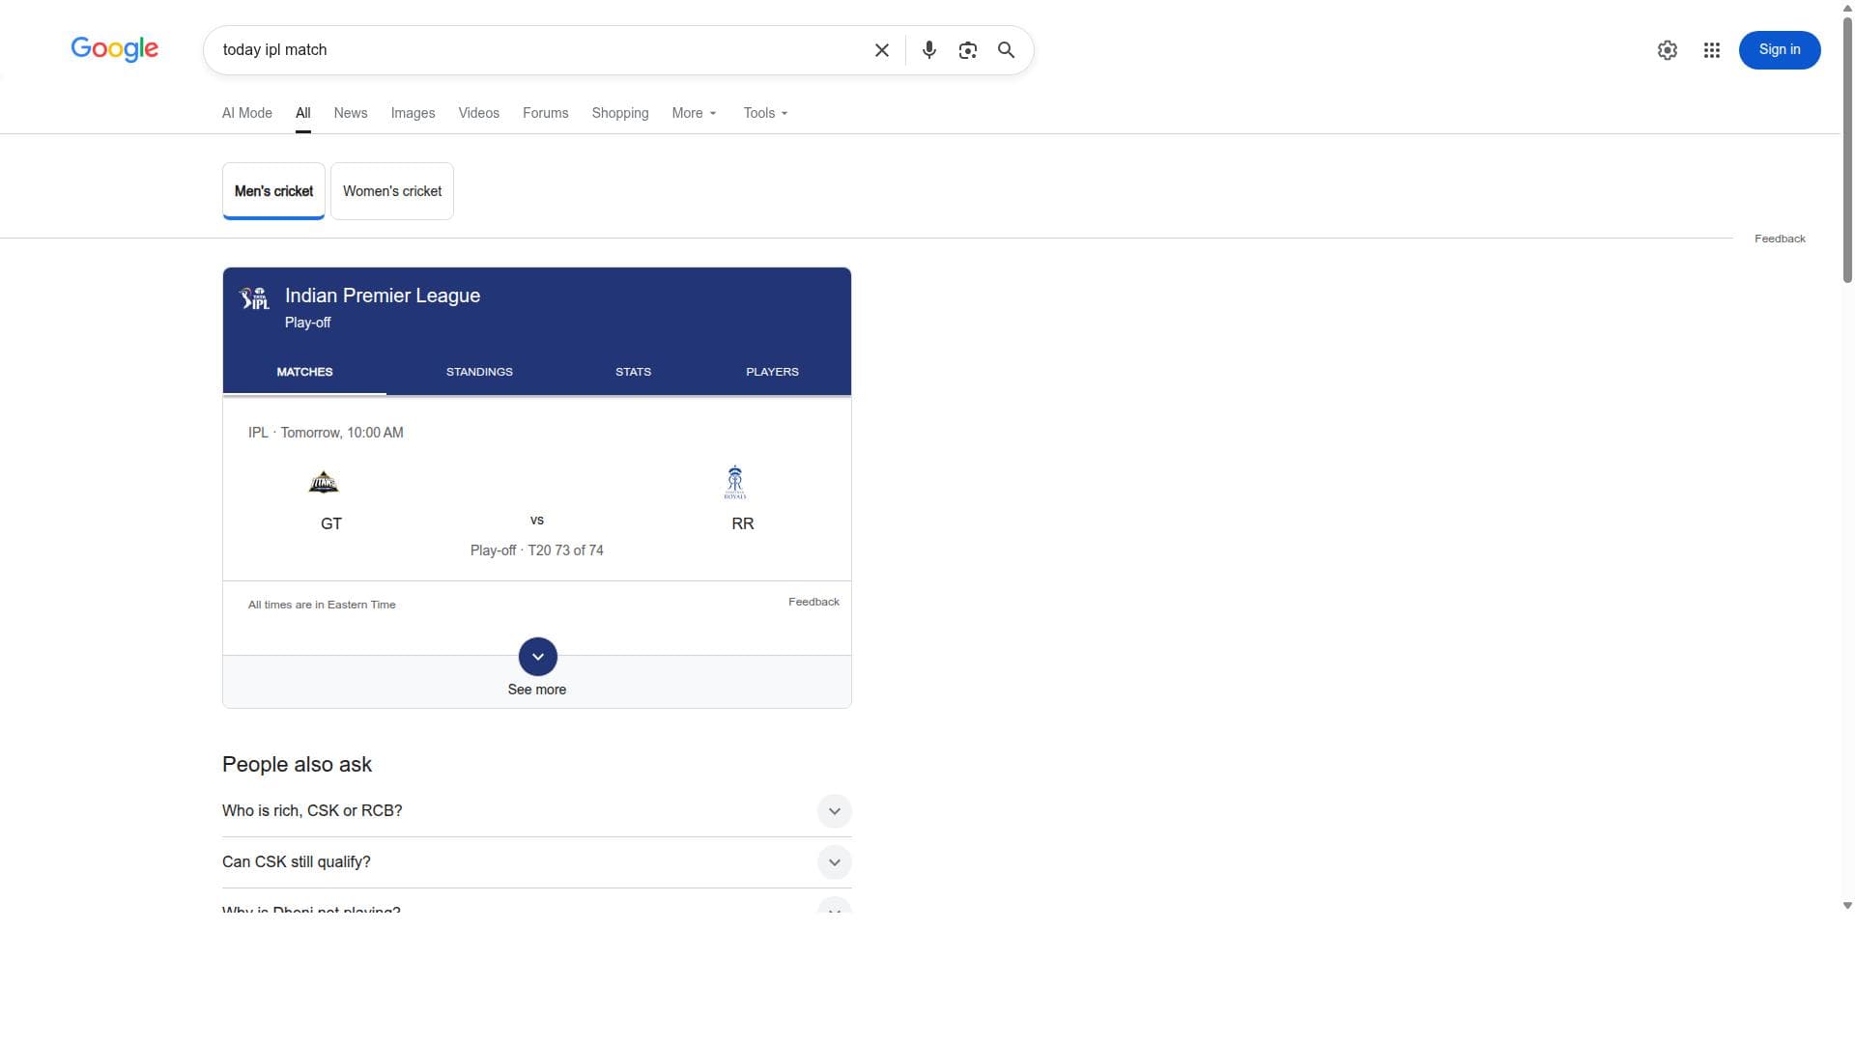Open the News tab
This screenshot has width=1855, height=1043.
tap(350, 113)
